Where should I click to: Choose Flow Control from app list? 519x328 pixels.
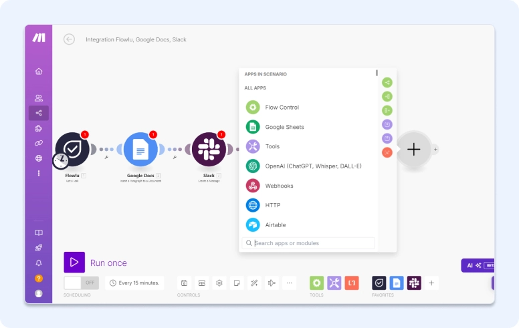(x=309, y=108)
